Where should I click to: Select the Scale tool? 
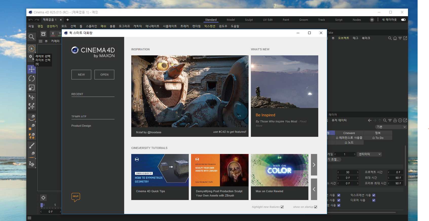point(31,88)
